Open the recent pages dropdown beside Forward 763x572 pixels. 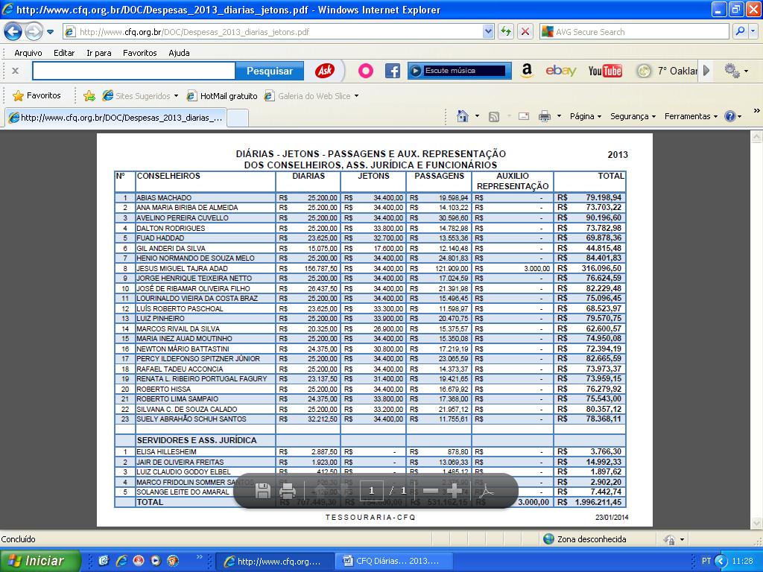coord(50,32)
